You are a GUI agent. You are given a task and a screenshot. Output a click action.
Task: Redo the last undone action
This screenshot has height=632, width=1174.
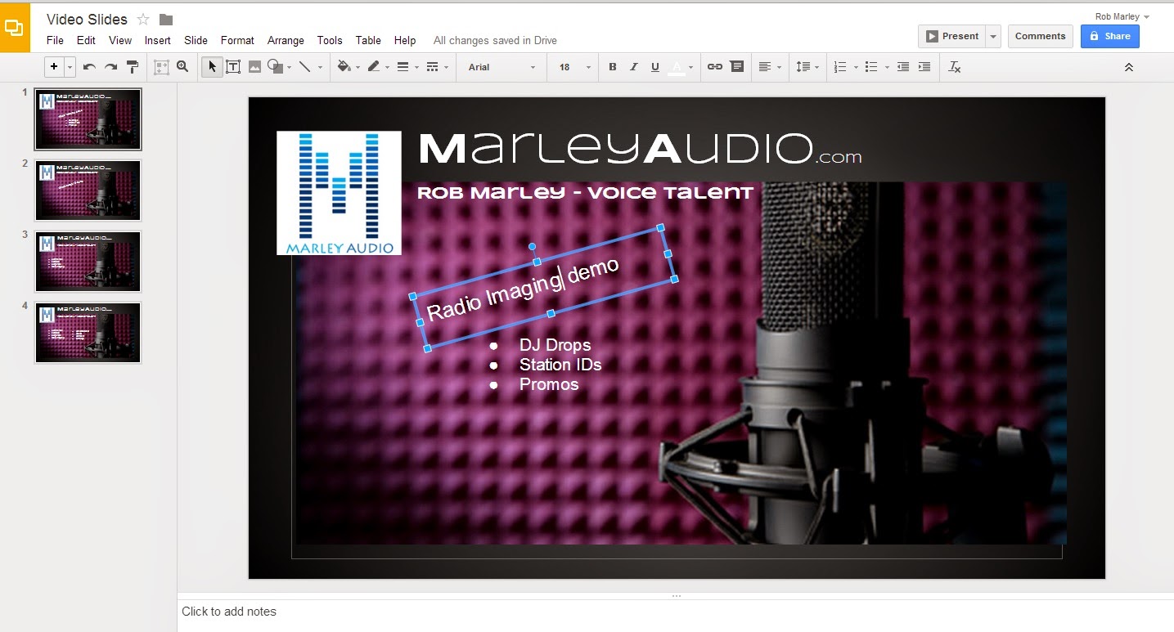(110, 67)
